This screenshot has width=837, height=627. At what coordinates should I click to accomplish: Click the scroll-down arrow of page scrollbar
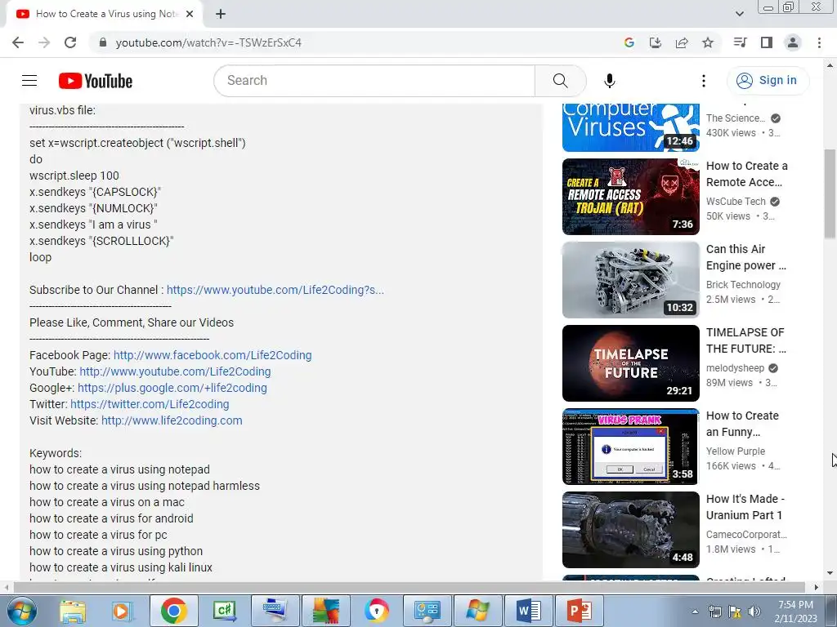pyautogui.click(x=830, y=573)
